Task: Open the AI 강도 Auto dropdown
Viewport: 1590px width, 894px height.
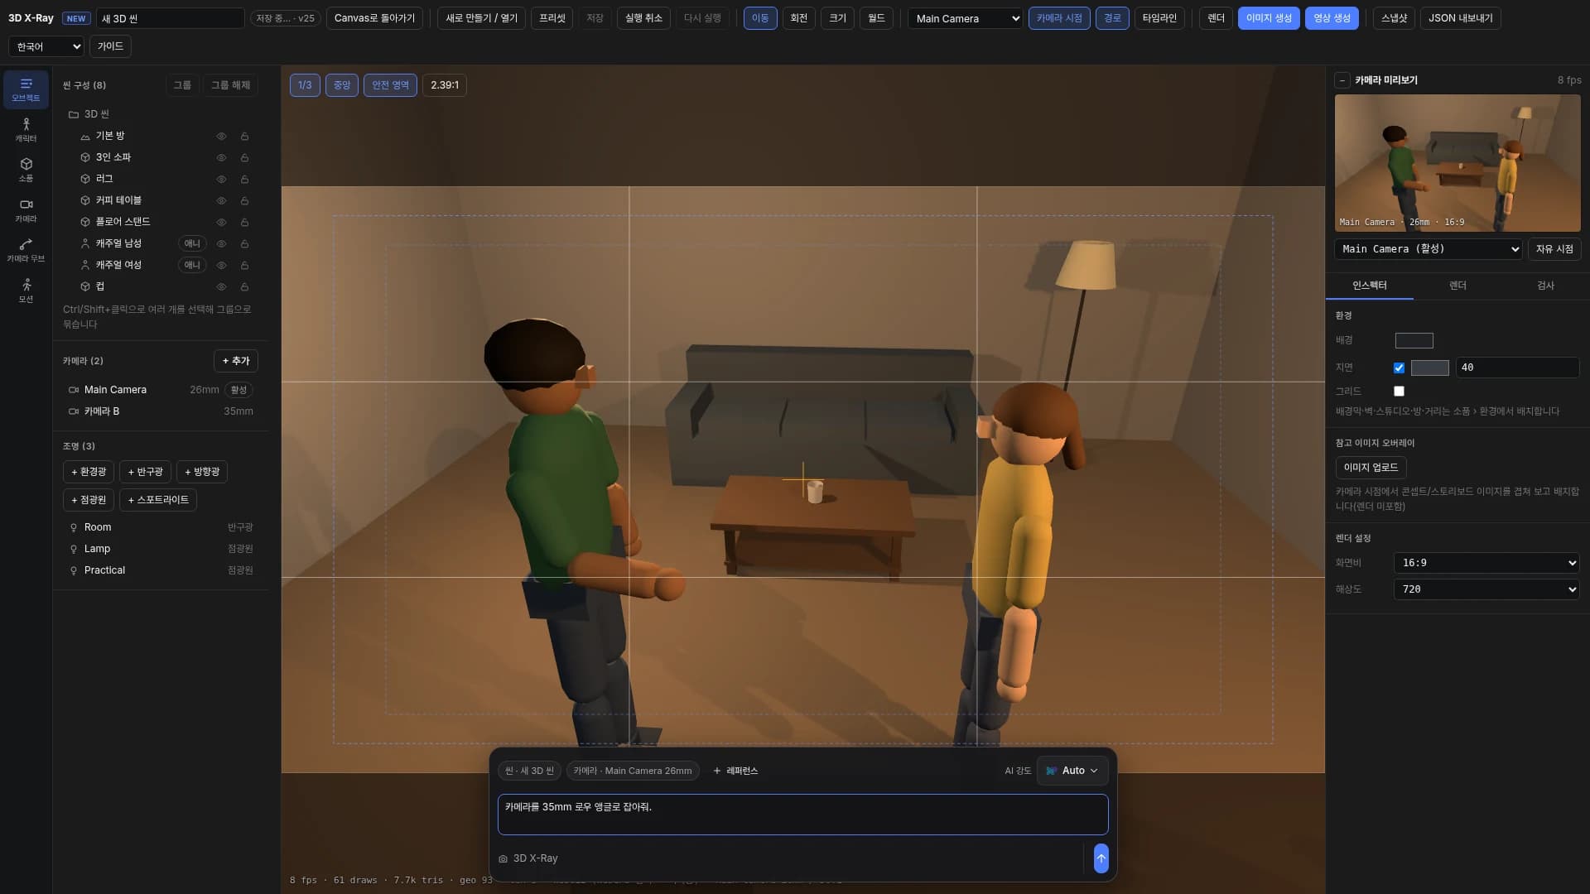Action: (1072, 771)
